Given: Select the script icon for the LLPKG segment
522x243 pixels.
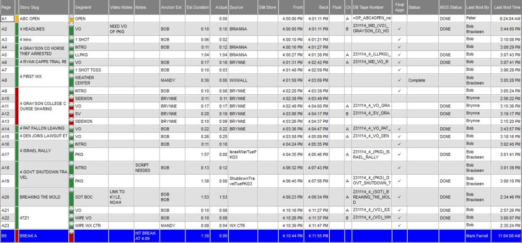Looking at the screenshot, I should [x=71, y=55].
